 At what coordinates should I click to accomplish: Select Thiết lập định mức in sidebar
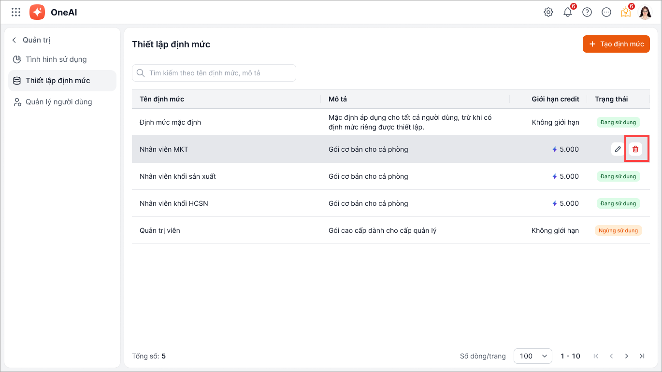(x=58, y=81)
